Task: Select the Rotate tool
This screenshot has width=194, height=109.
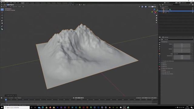Action: click(2, 18)
